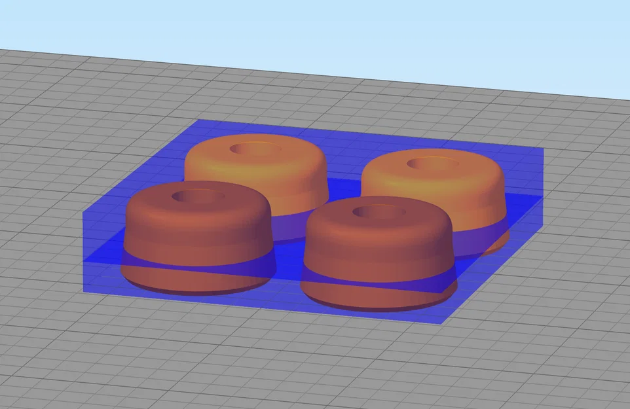Select the front-left orange bushing model

coord(198,238)
